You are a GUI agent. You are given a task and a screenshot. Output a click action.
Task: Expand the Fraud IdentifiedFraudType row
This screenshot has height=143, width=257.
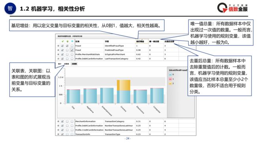tap(58, 46)
